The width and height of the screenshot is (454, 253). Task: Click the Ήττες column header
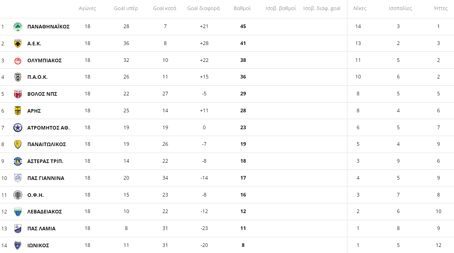coord(441,8)
